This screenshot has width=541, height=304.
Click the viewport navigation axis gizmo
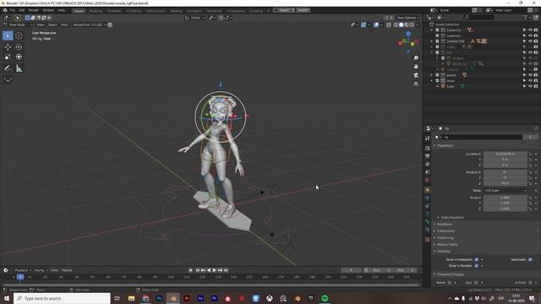(408, 42)
